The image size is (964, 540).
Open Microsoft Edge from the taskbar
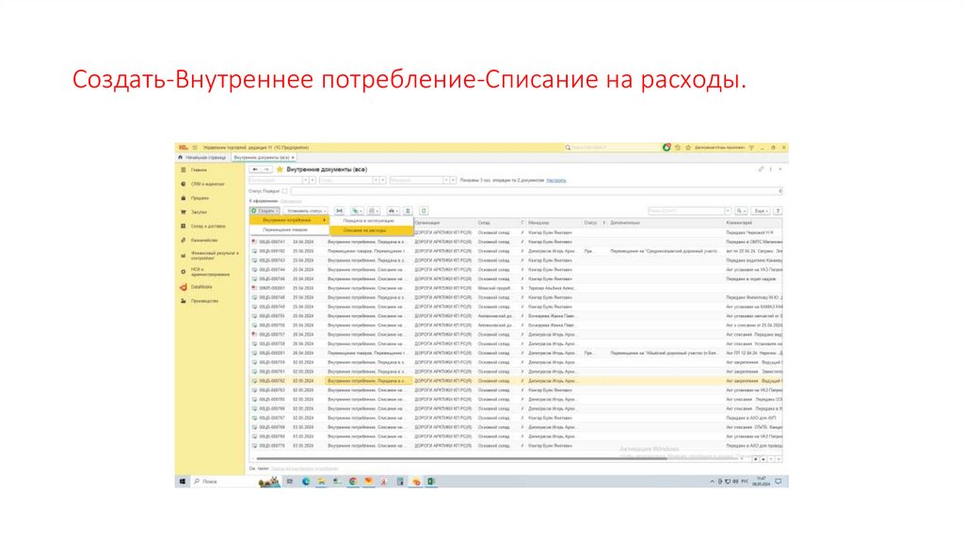306,482
